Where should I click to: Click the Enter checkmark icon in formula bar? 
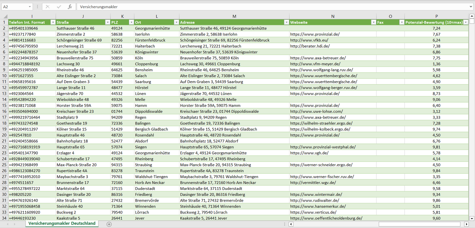[59, 7]
